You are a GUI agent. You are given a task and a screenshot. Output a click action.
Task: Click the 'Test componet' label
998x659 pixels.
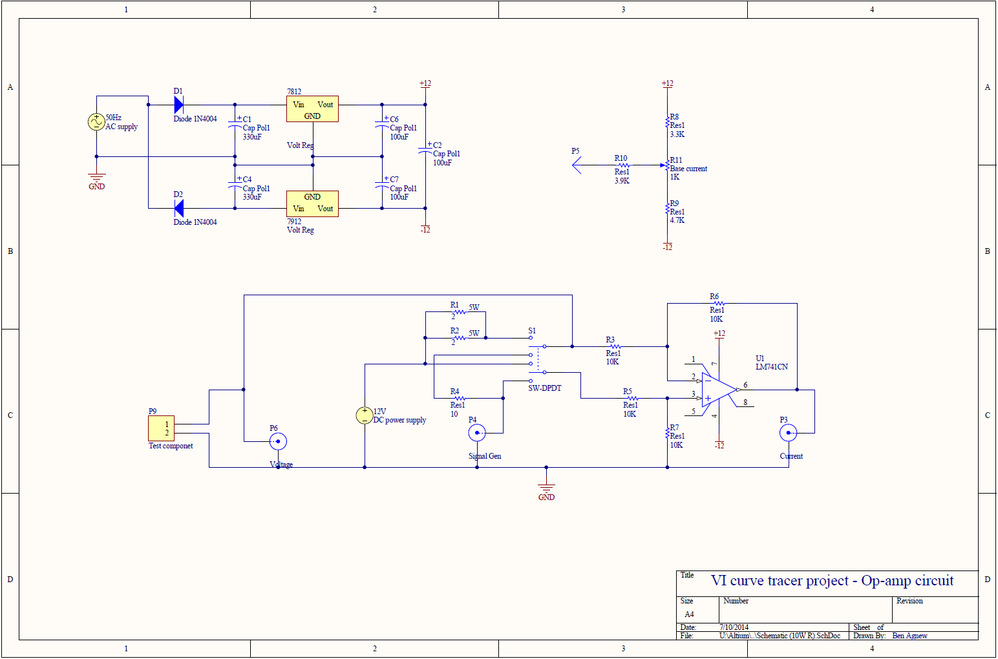tap(171, 446)
